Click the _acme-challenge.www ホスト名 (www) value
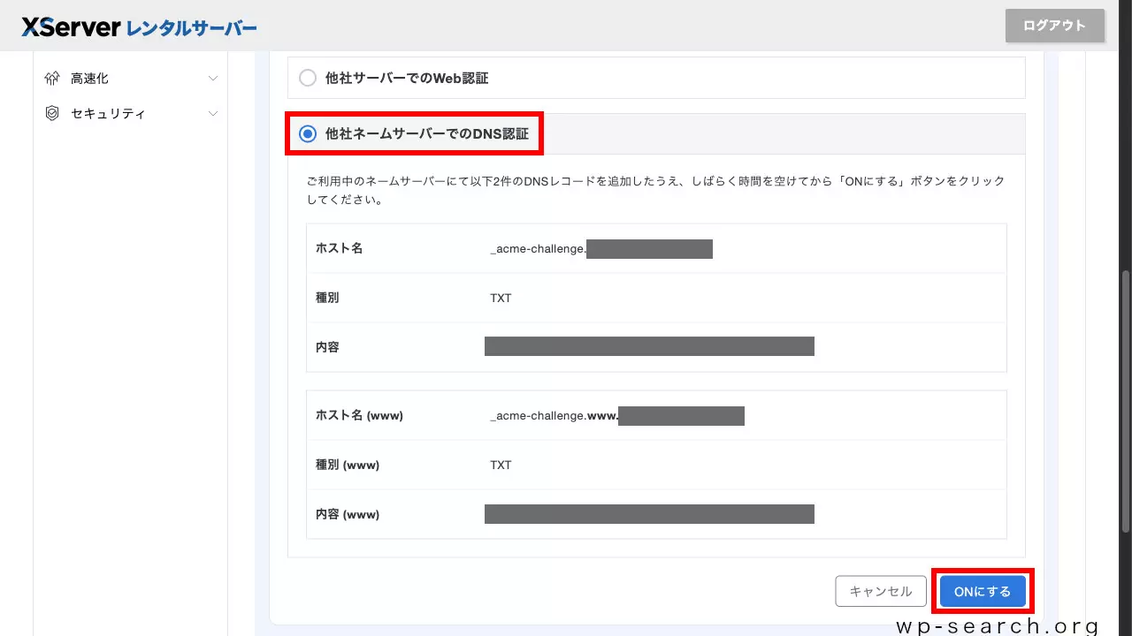The height and width of the screenshot is (636, 1132). [616, 415]
